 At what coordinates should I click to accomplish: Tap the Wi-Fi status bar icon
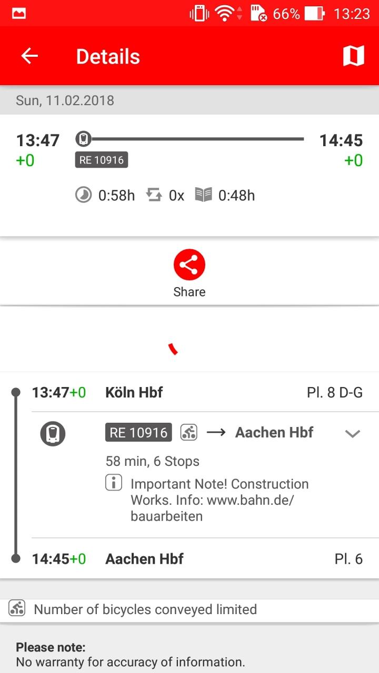coord(225,14)
